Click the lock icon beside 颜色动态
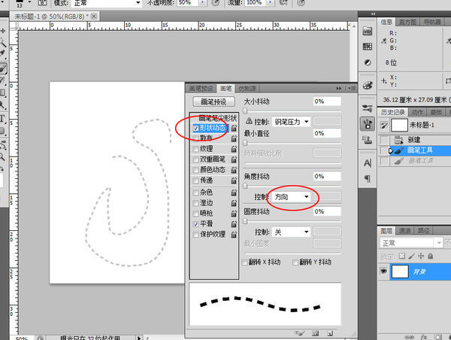 coord(234,170)
